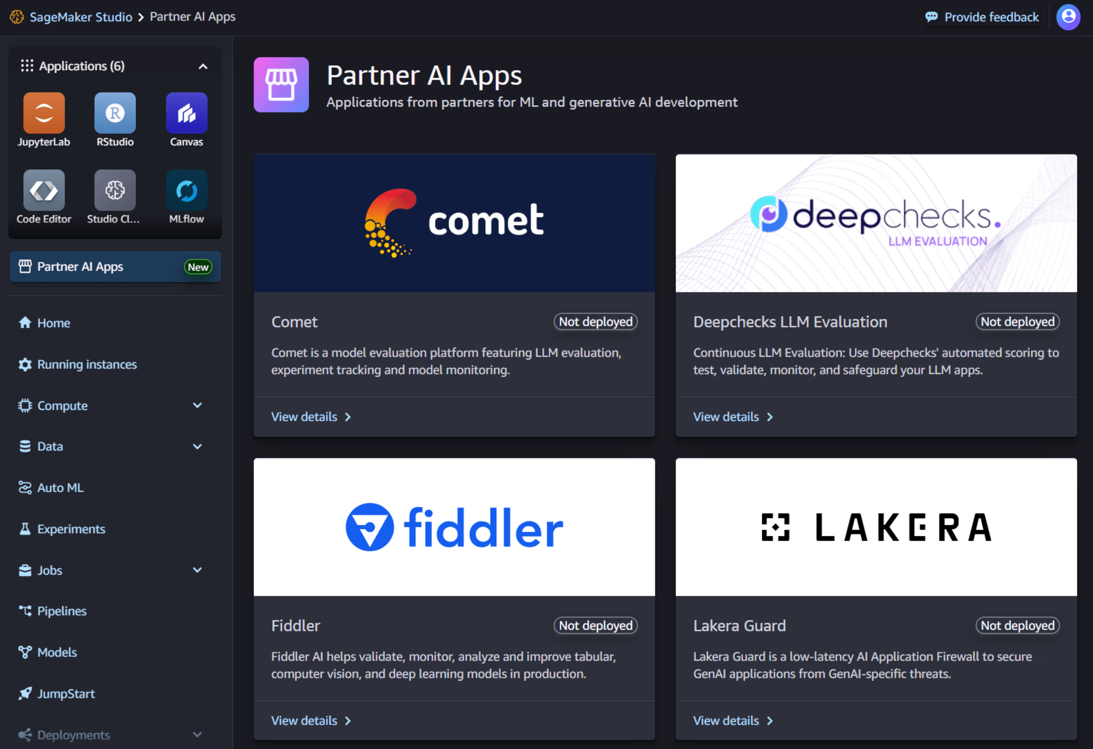Expand the Data menu chevron

pyautogui.click(x=197, y=446)
